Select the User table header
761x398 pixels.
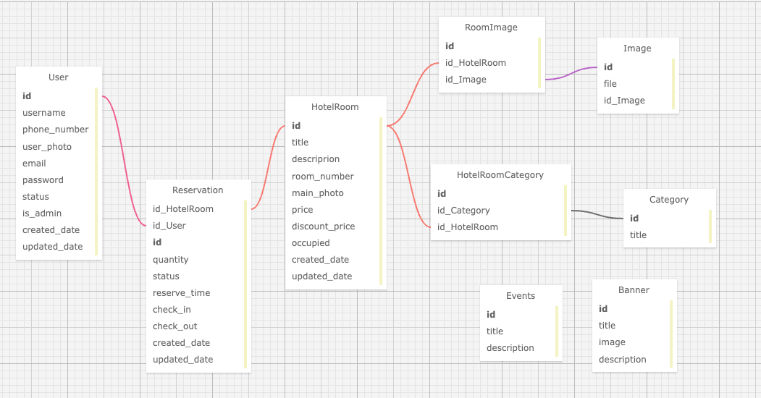(58, 77)
